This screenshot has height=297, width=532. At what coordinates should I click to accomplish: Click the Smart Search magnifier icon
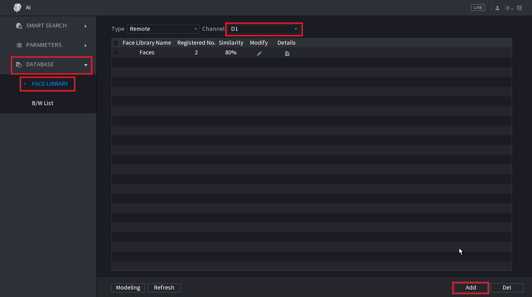click(19, 26)
